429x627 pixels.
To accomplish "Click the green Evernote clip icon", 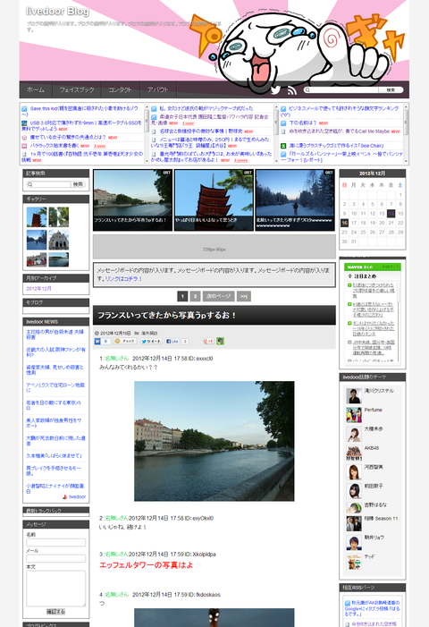I will 220,341.
